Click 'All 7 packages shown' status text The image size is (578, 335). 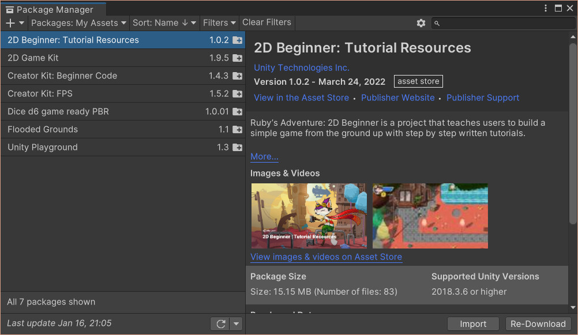click(x=51, y=302)
